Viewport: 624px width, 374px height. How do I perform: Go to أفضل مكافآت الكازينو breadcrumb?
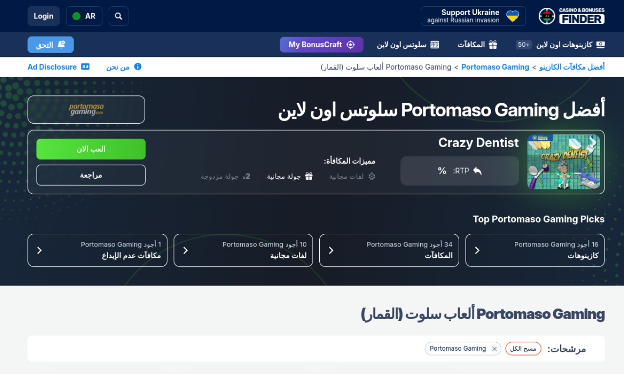572,67
